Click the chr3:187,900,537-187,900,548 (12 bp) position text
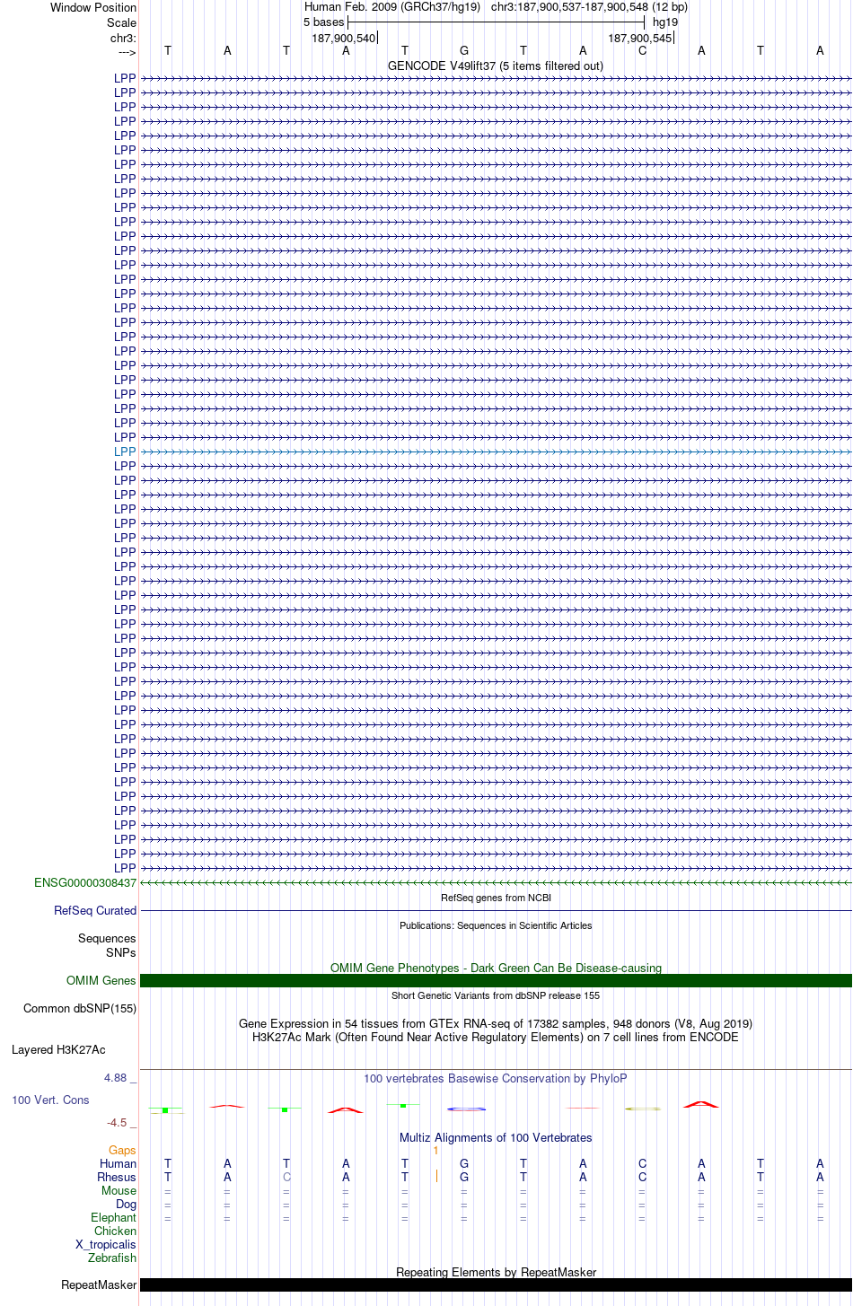The image size is (853, 1306). pos(589,7)
